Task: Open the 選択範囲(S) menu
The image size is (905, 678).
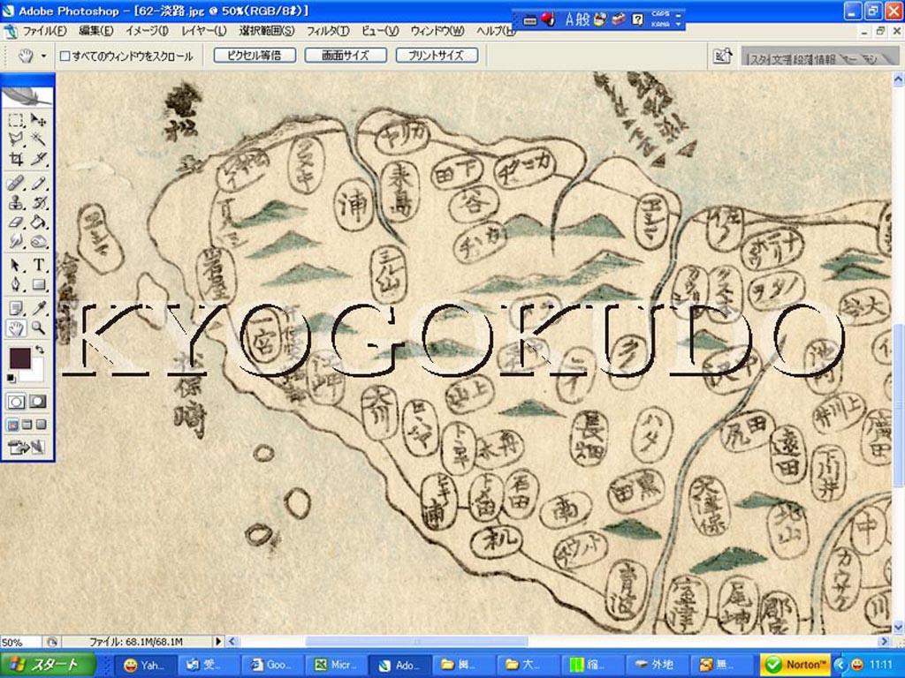Action: pos(267,31)
